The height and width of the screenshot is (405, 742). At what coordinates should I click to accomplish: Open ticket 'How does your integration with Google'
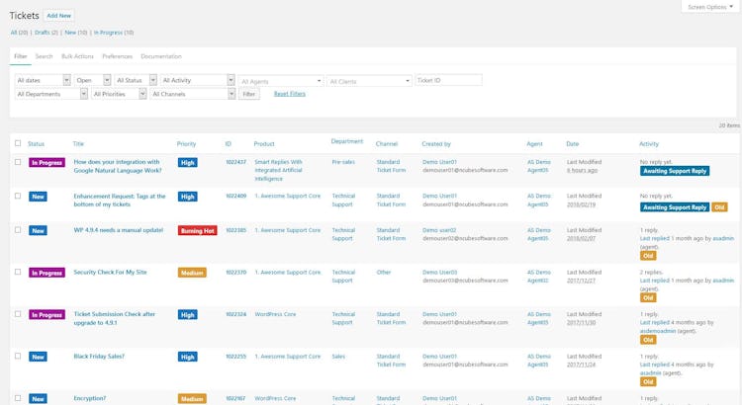point(118,166)
